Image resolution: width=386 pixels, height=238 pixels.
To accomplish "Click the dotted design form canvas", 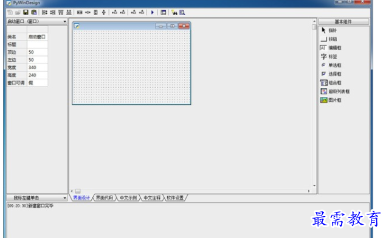I will point(131,67).
